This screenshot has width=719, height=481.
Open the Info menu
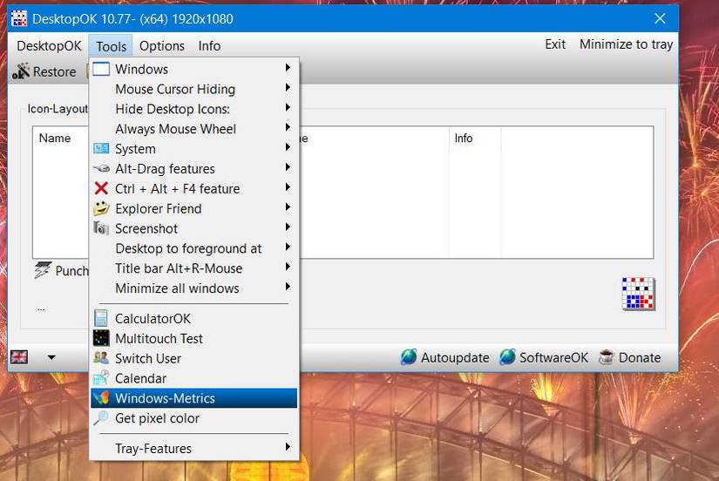pyautogui.click(x=209, y=46)
